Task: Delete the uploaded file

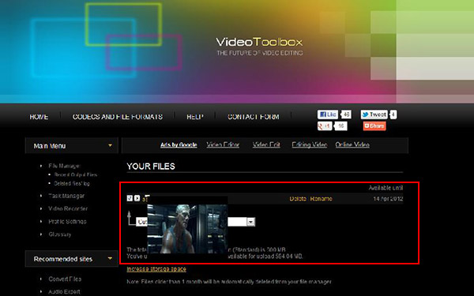Action: point(298,199)
